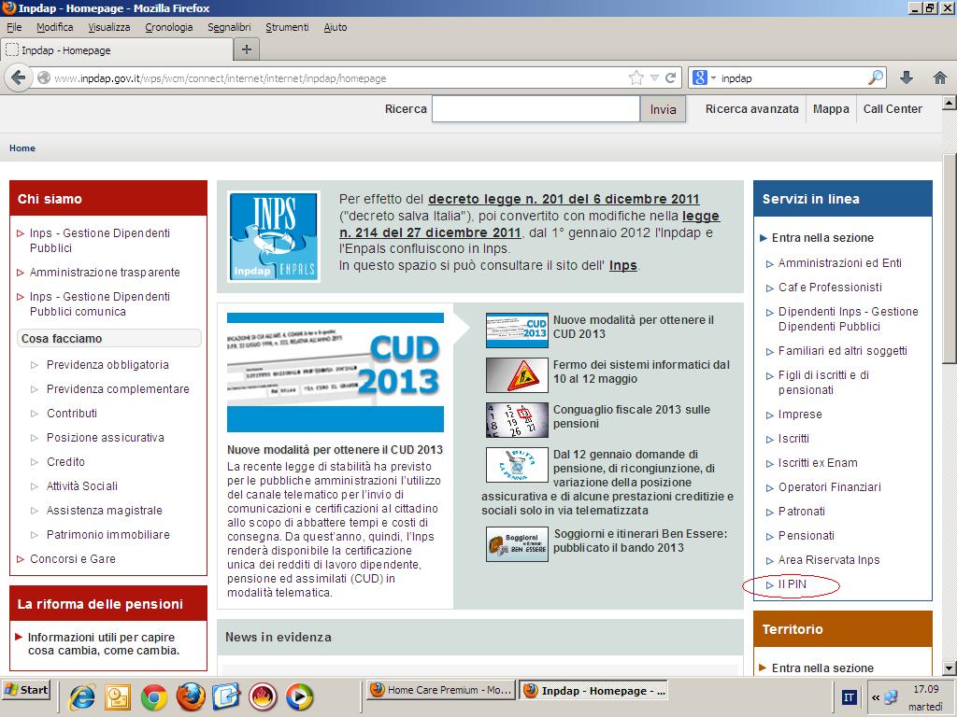Open Patronati in Servizi in linea
This screenshot has height=717, width=957.
click(x=801, y=512)
